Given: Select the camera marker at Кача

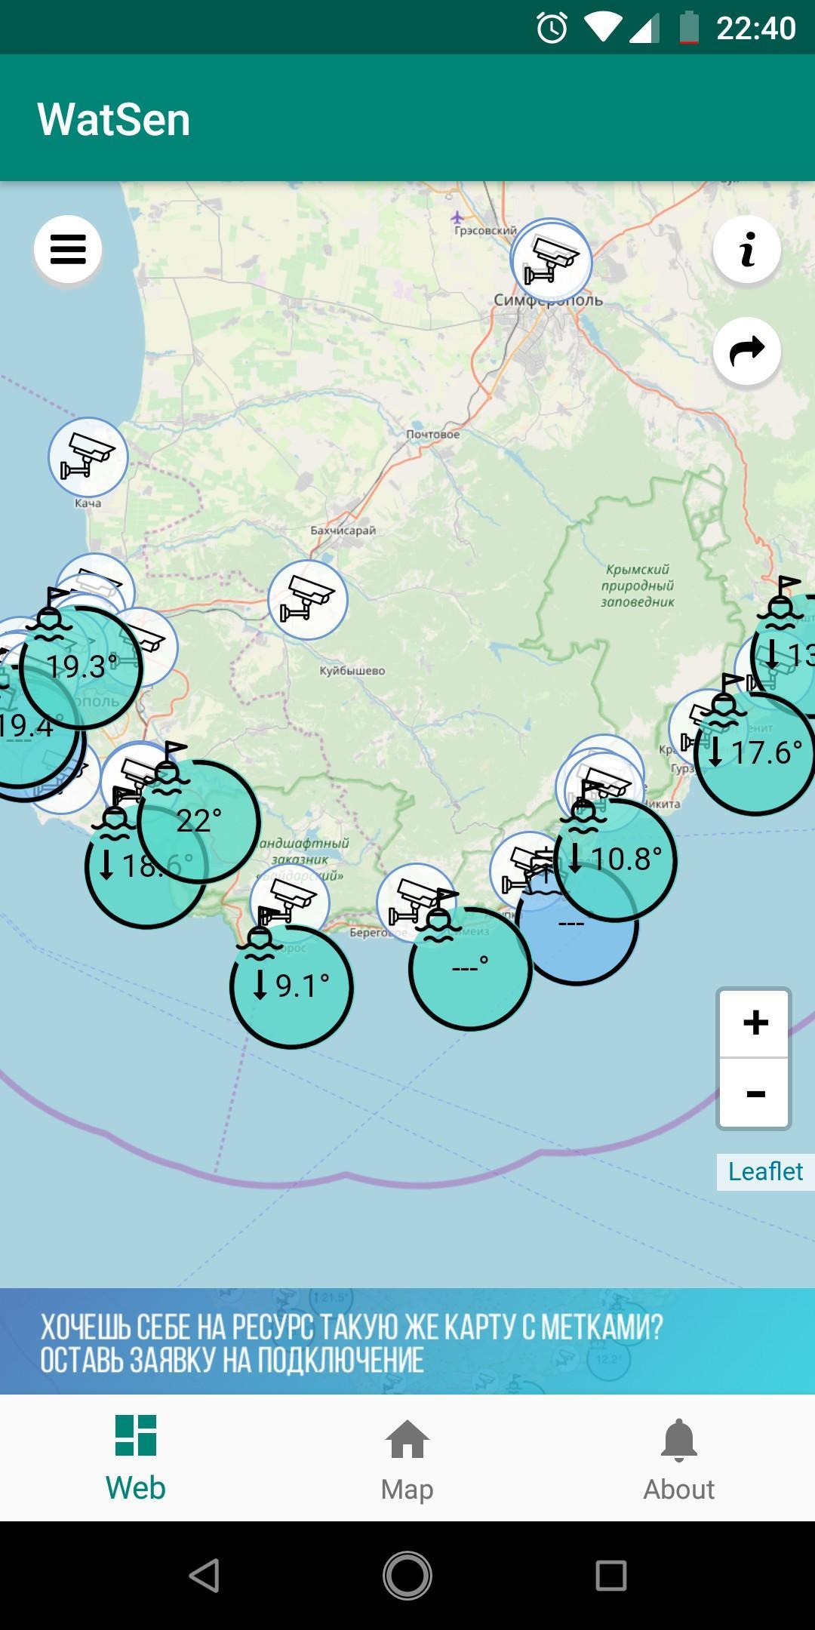Looking at the screenshot, I should tap(88, 457).
